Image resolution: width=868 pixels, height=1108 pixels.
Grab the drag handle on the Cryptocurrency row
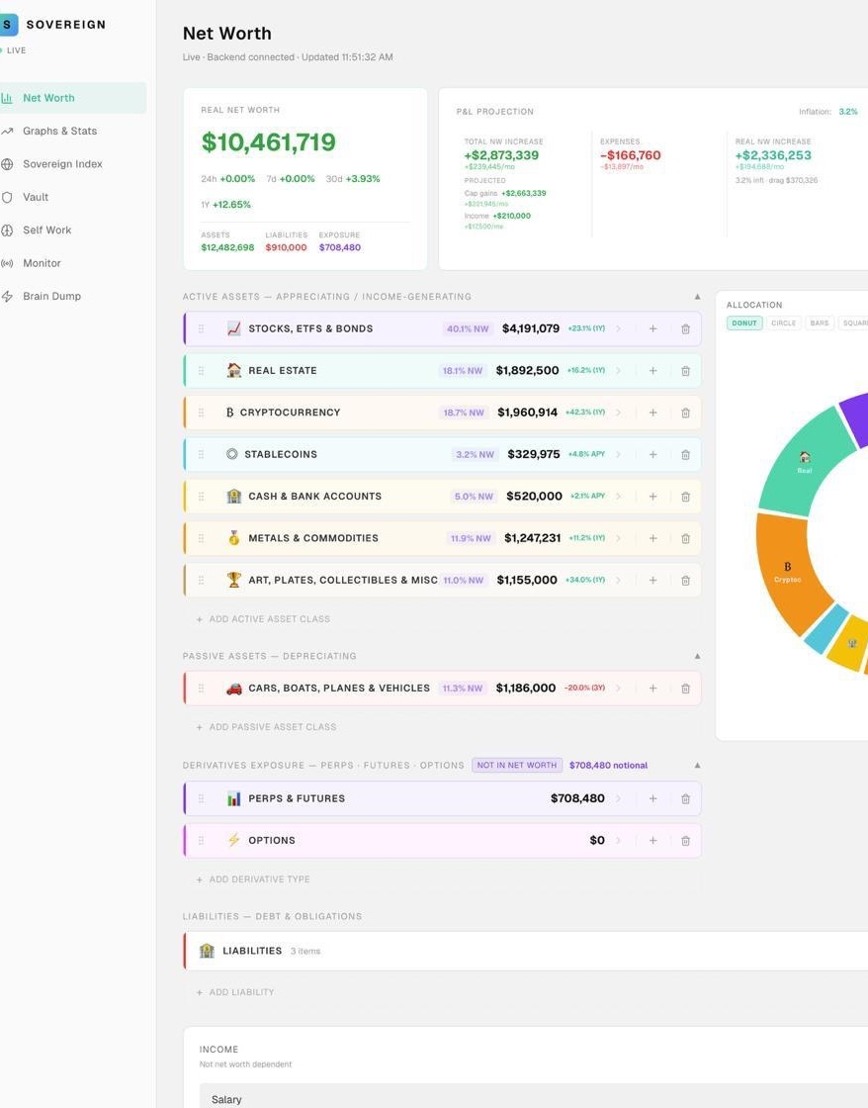coord(202,413)
